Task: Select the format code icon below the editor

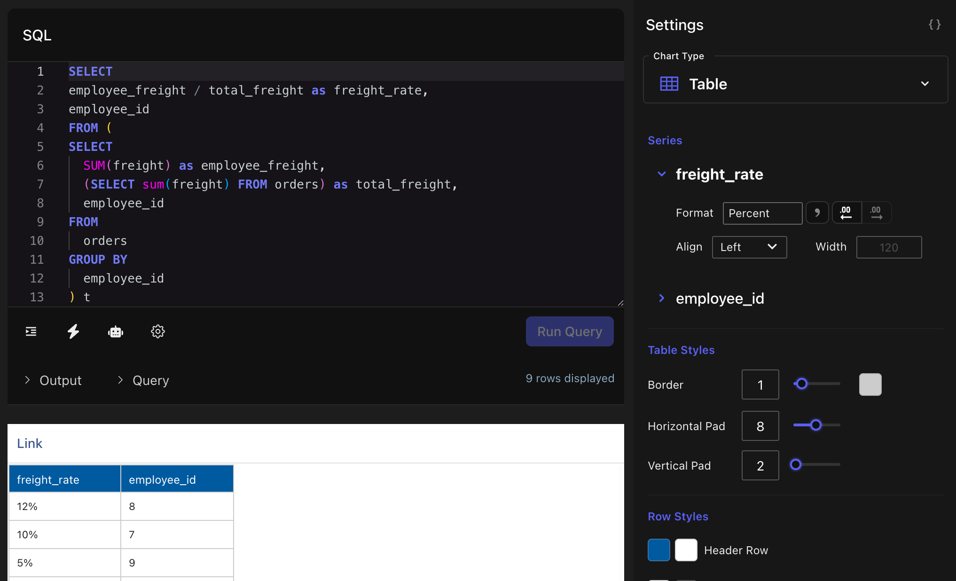Action: 31,331
